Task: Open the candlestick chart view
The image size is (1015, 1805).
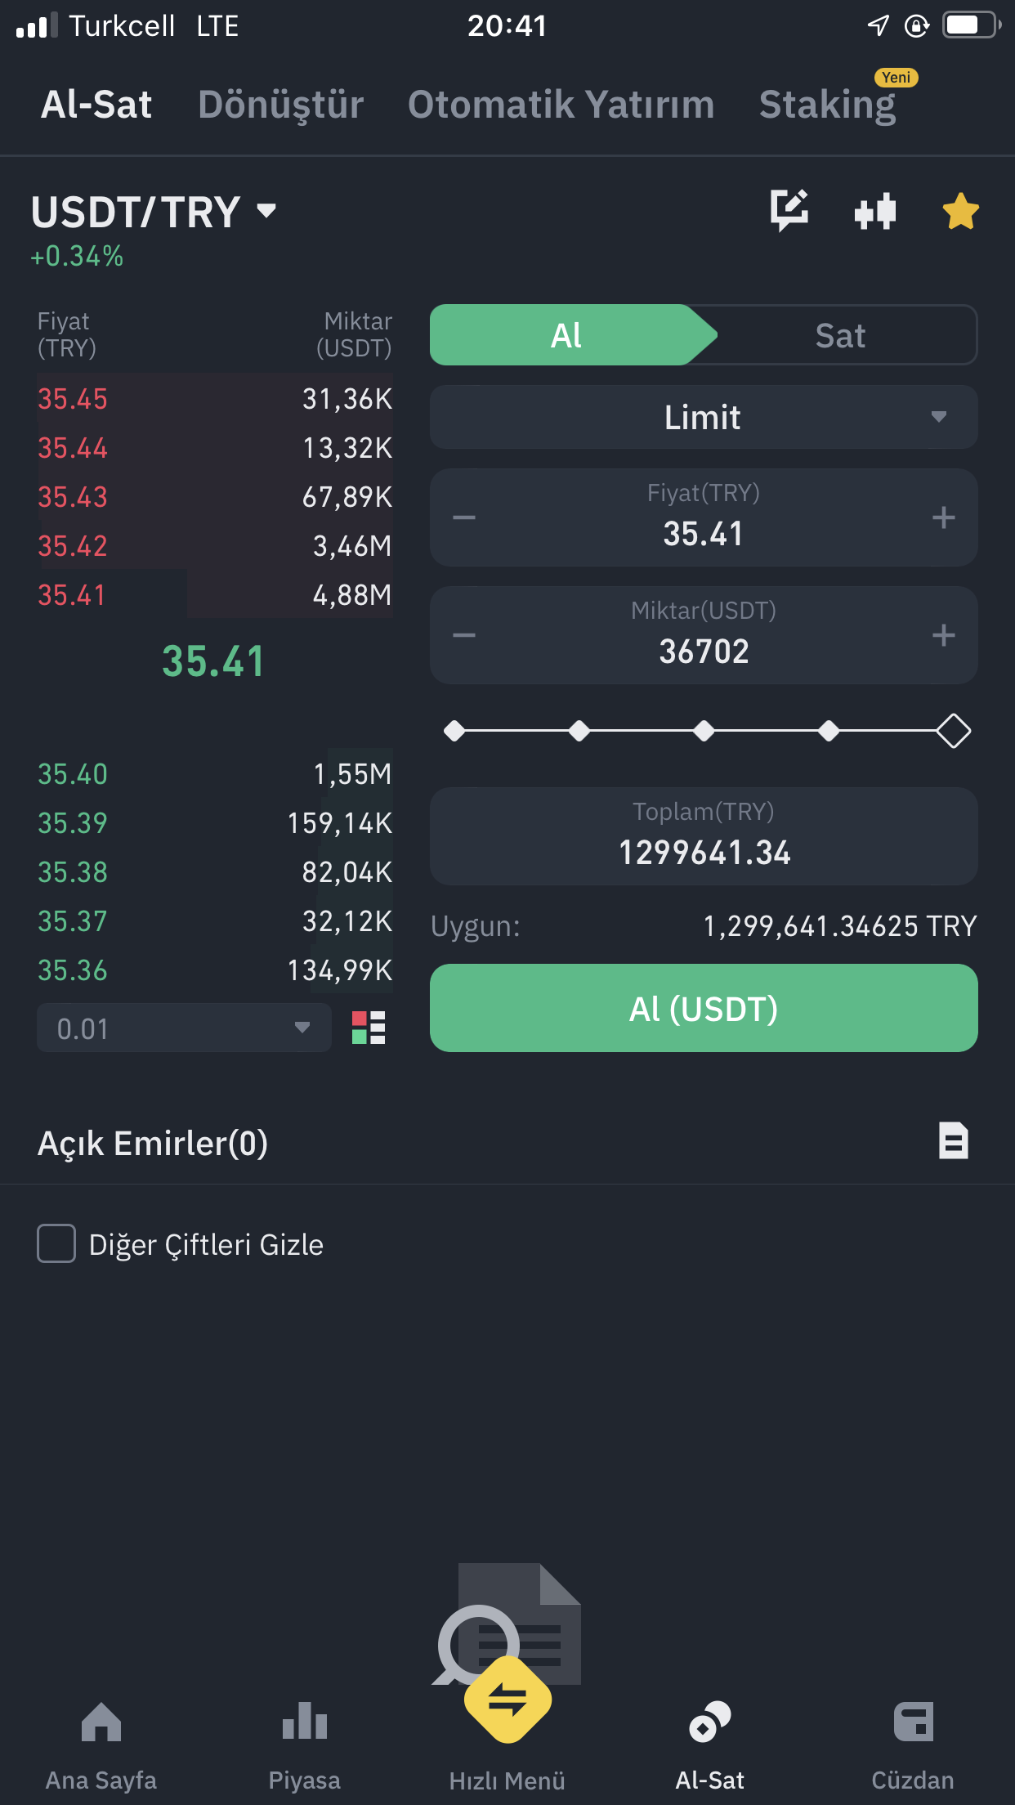Action: coord(874,212)
